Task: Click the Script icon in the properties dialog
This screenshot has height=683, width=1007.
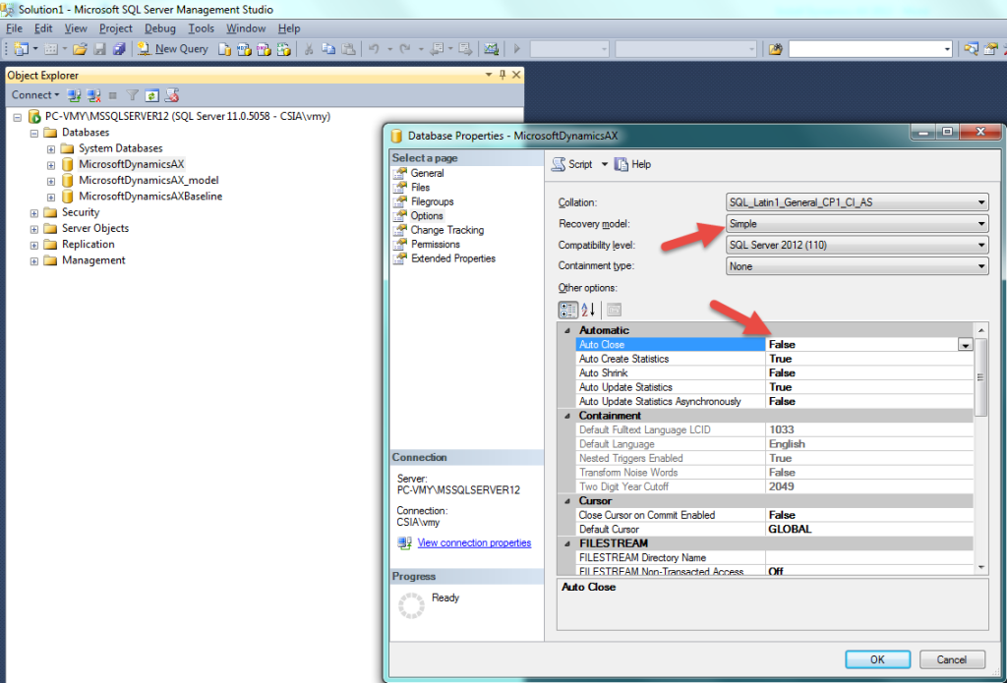Action: point(559,164)
